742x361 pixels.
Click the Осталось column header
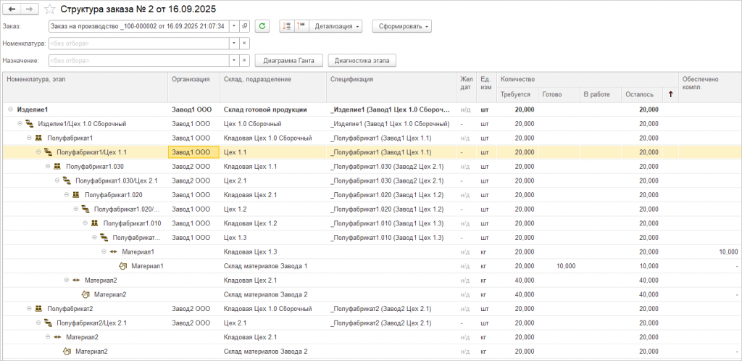click(642, 95)
